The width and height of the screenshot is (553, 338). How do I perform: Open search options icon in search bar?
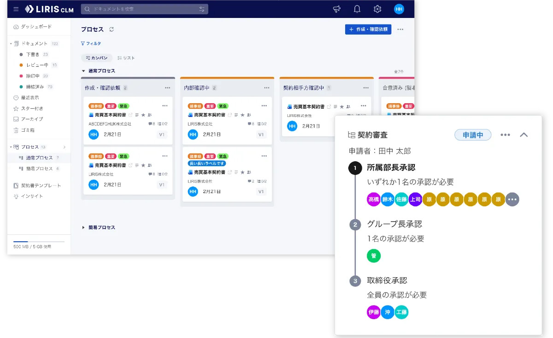(202, 9)
